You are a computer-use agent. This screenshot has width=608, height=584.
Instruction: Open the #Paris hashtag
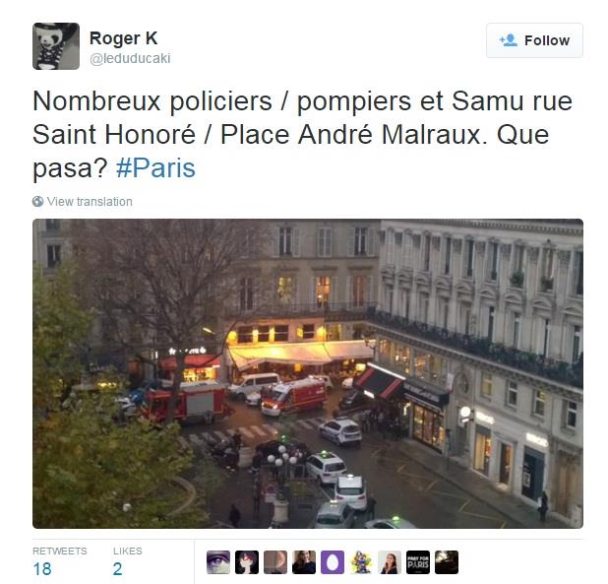(155, 168)
